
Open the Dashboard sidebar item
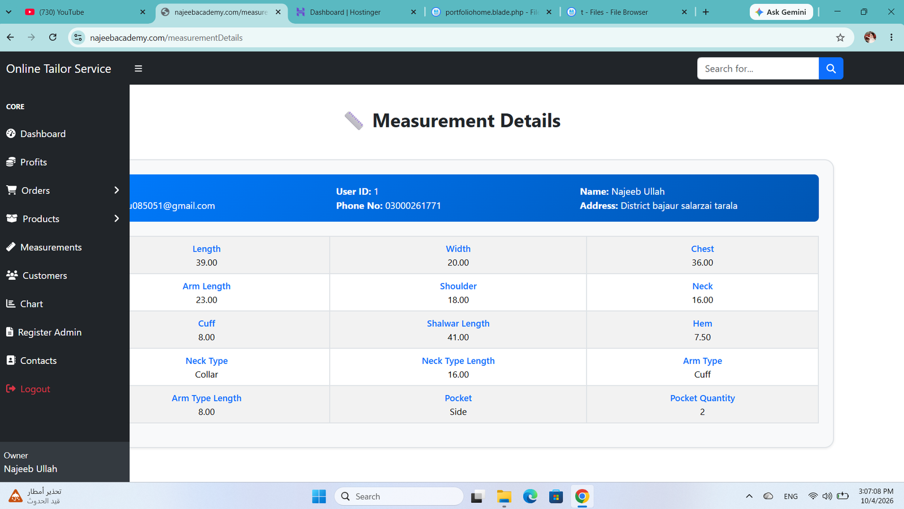[43, 134]
